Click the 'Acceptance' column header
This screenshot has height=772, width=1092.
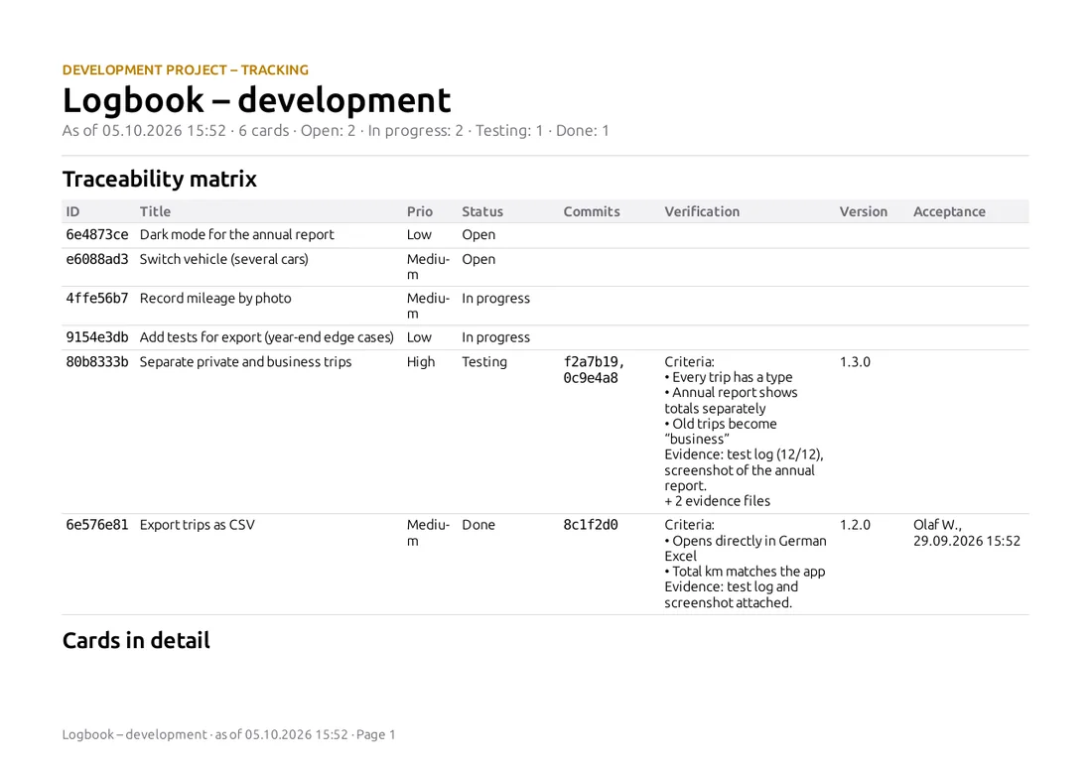click(x=948, y=211)
